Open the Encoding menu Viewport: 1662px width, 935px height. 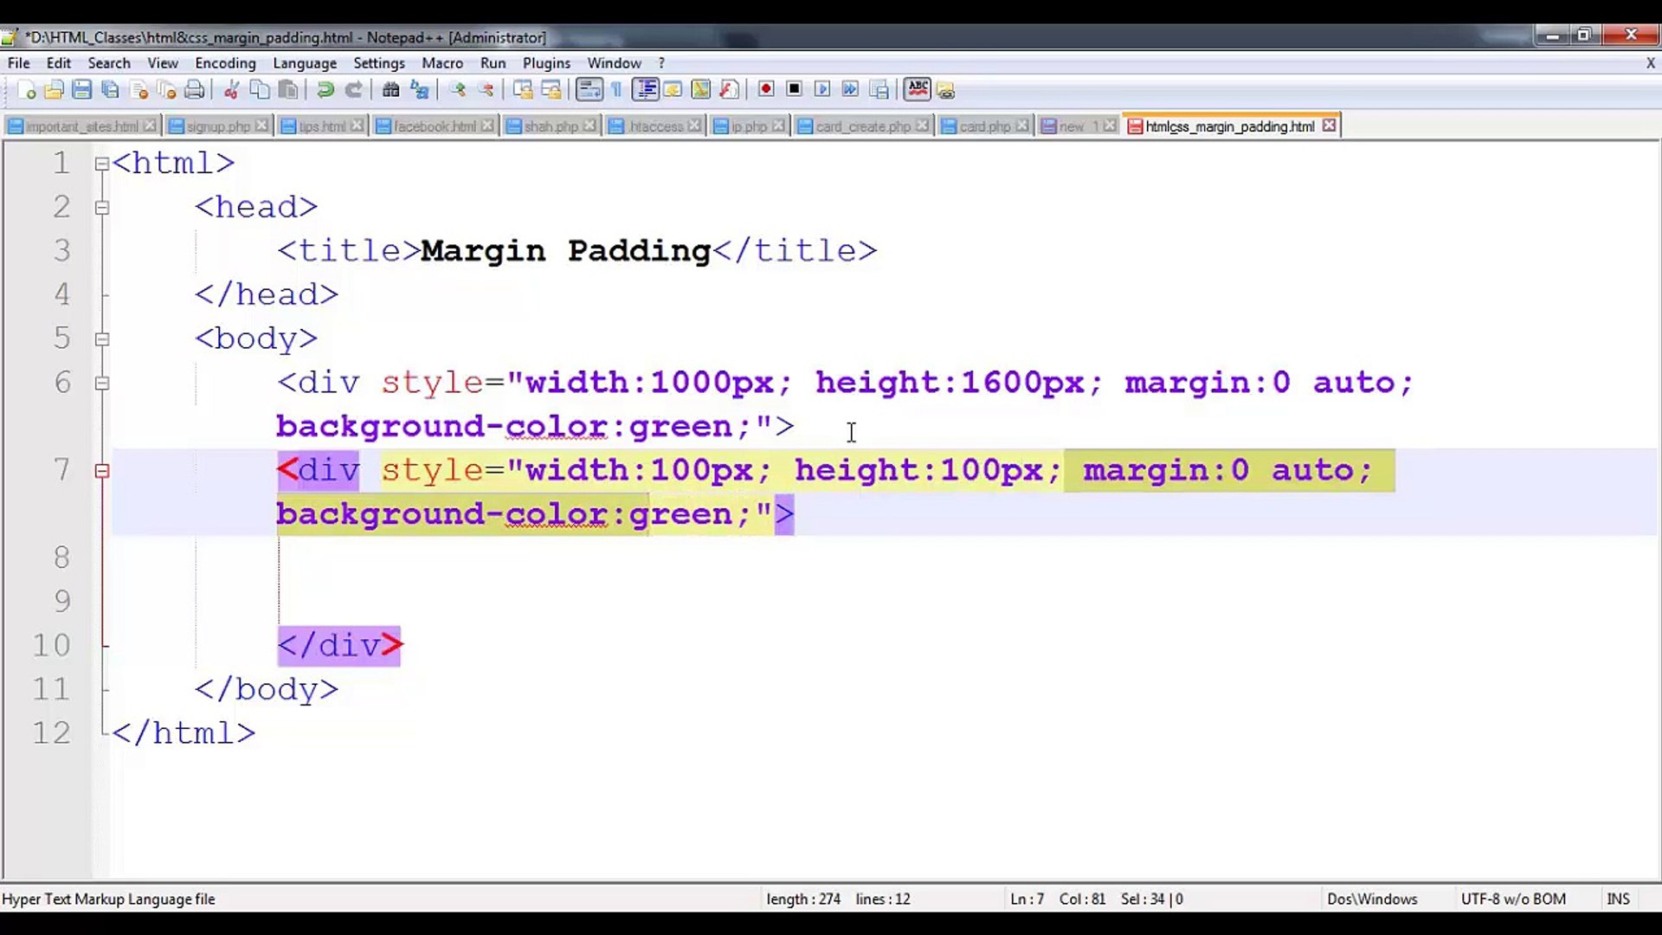(225, 63)
